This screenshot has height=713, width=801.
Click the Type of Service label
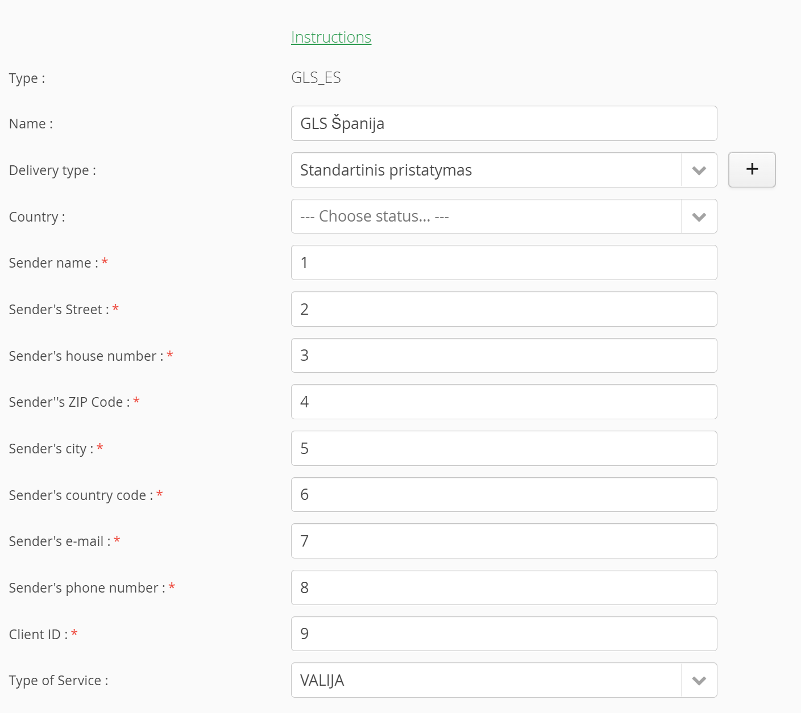click(x=59, y=681)
